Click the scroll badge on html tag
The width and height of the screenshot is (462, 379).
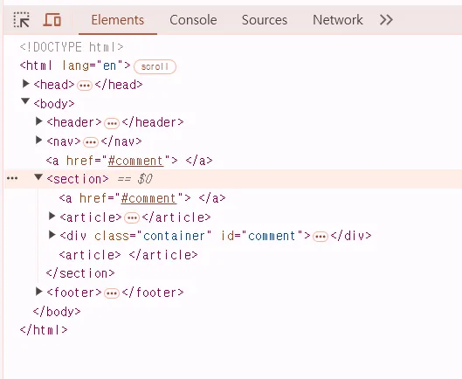(155, 66)
